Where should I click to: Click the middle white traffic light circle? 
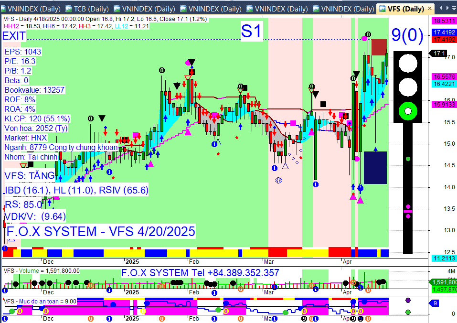(x=408, y=87)
